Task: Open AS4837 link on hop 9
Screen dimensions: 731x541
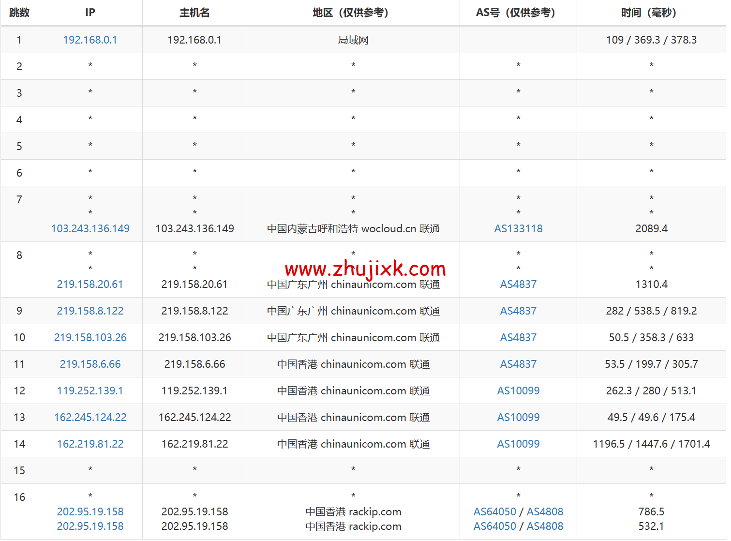Action: [x=518, y=311]
